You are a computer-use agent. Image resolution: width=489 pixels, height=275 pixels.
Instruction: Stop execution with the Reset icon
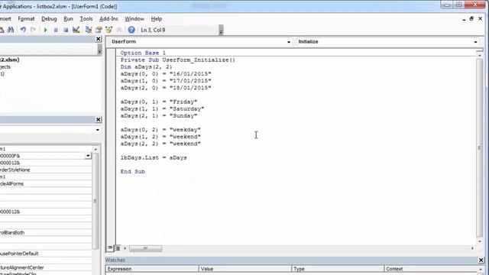(x=66, y=30)
